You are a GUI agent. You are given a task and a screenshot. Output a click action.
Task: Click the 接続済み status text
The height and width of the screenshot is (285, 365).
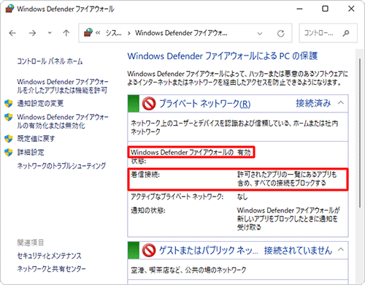pos(313,103)
